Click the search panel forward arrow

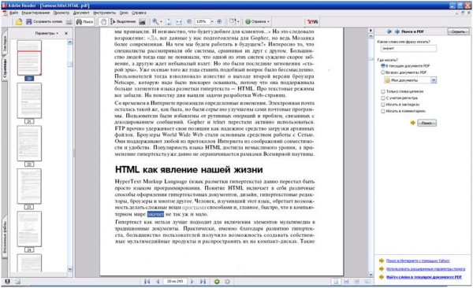coord(397,31)
